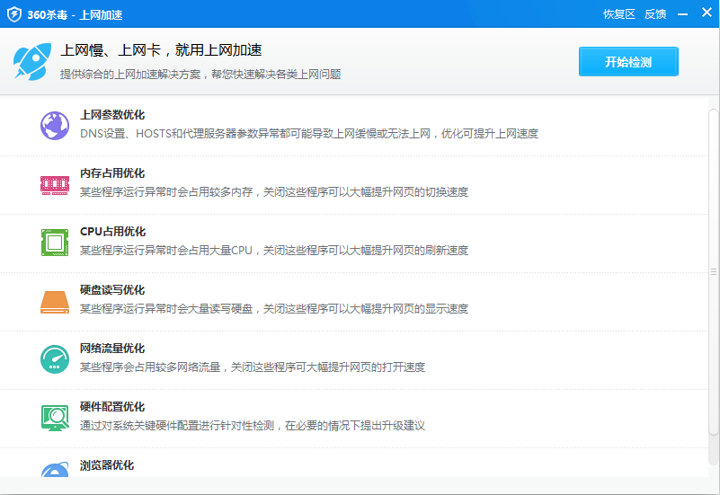Open the 反馈 feedback link
The height and width of the screenshot is (495, 720).
point(655,14)
